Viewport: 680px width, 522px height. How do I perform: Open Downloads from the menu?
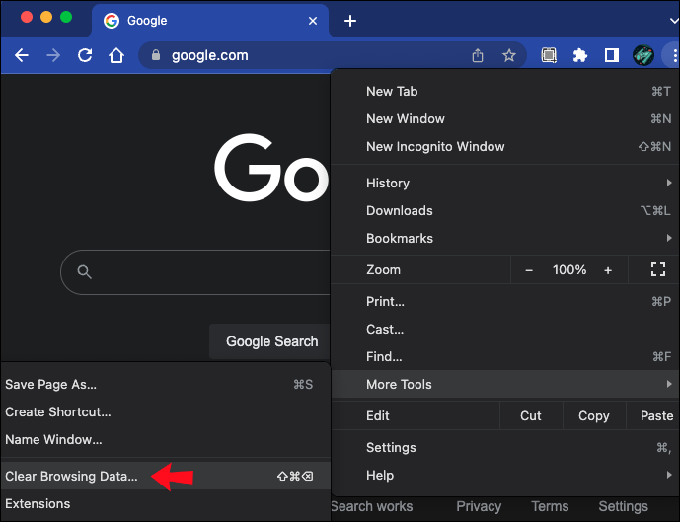[505, 211]
